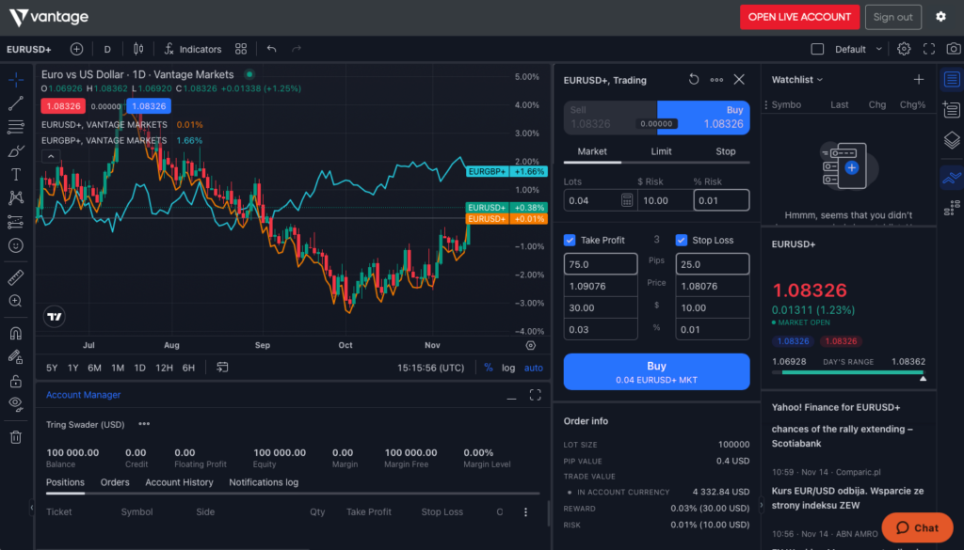Screen dimensions: 964x550
Task: Select the brush drawing tool
Action: [x=16, y=151]
